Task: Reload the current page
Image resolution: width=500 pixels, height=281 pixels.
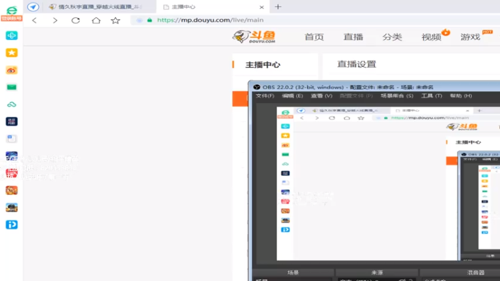Action: [76, 21]
